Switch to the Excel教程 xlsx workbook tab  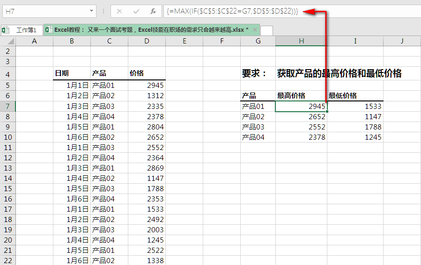coord(152,29)
